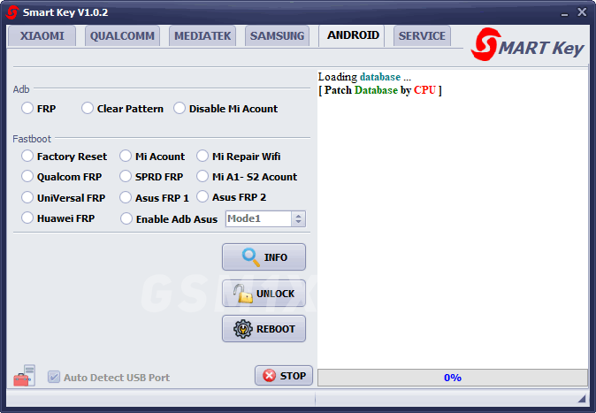Click the UNLOCK button
The height and width of the screenshot is (413, 596).
[264, 294]
